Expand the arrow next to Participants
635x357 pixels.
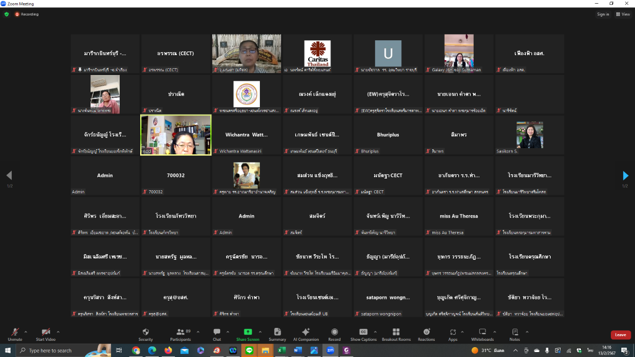click(x=198, y=332)
